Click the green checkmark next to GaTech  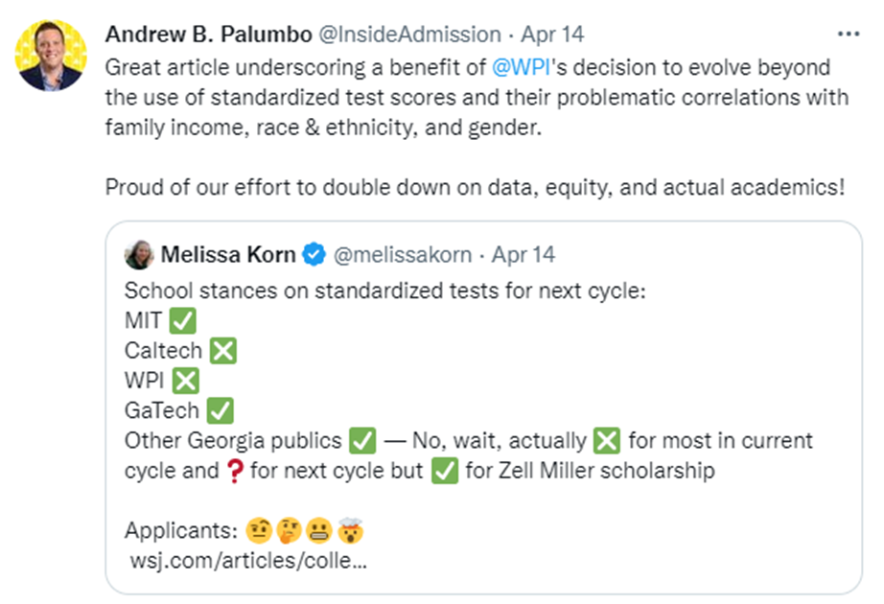pyautogui.click(x=220, y=410)
